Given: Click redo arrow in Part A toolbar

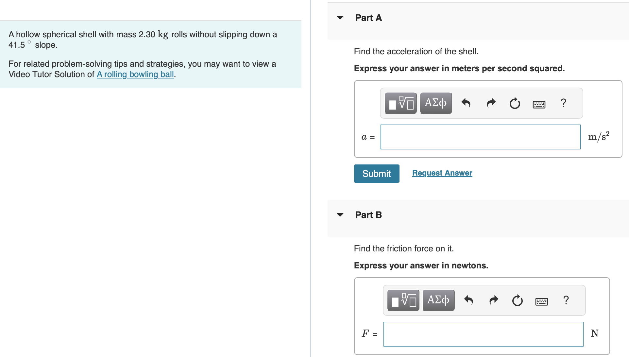Looking at the screenshot, I should pyautogui.click(x=491, y=103).
